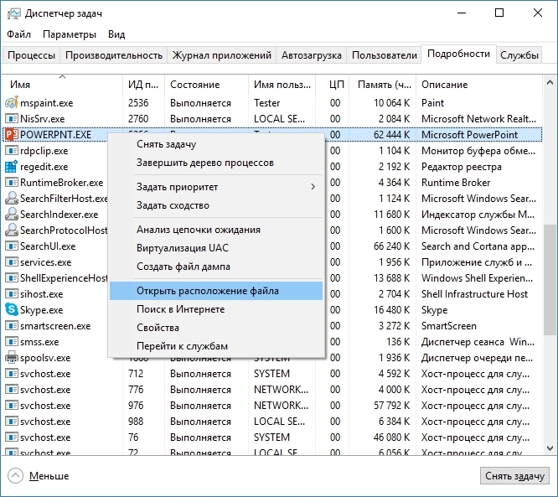Viewport: 558px width, 497px height.
Task: Click the icon of svchost.exe with PID 712
Action: coord(12,374)
